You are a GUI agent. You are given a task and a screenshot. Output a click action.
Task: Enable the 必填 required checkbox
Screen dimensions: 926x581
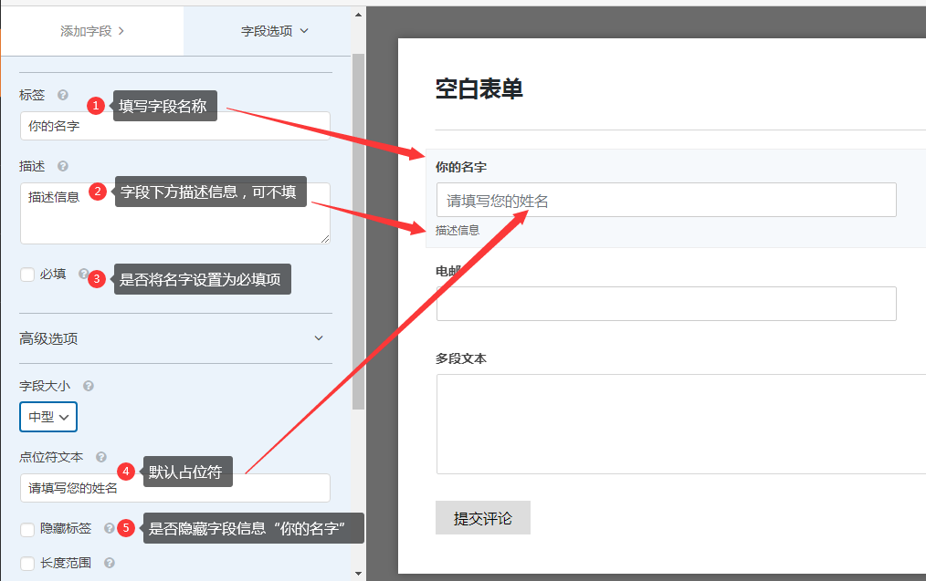pyautogui.click(x=27, y=275)
